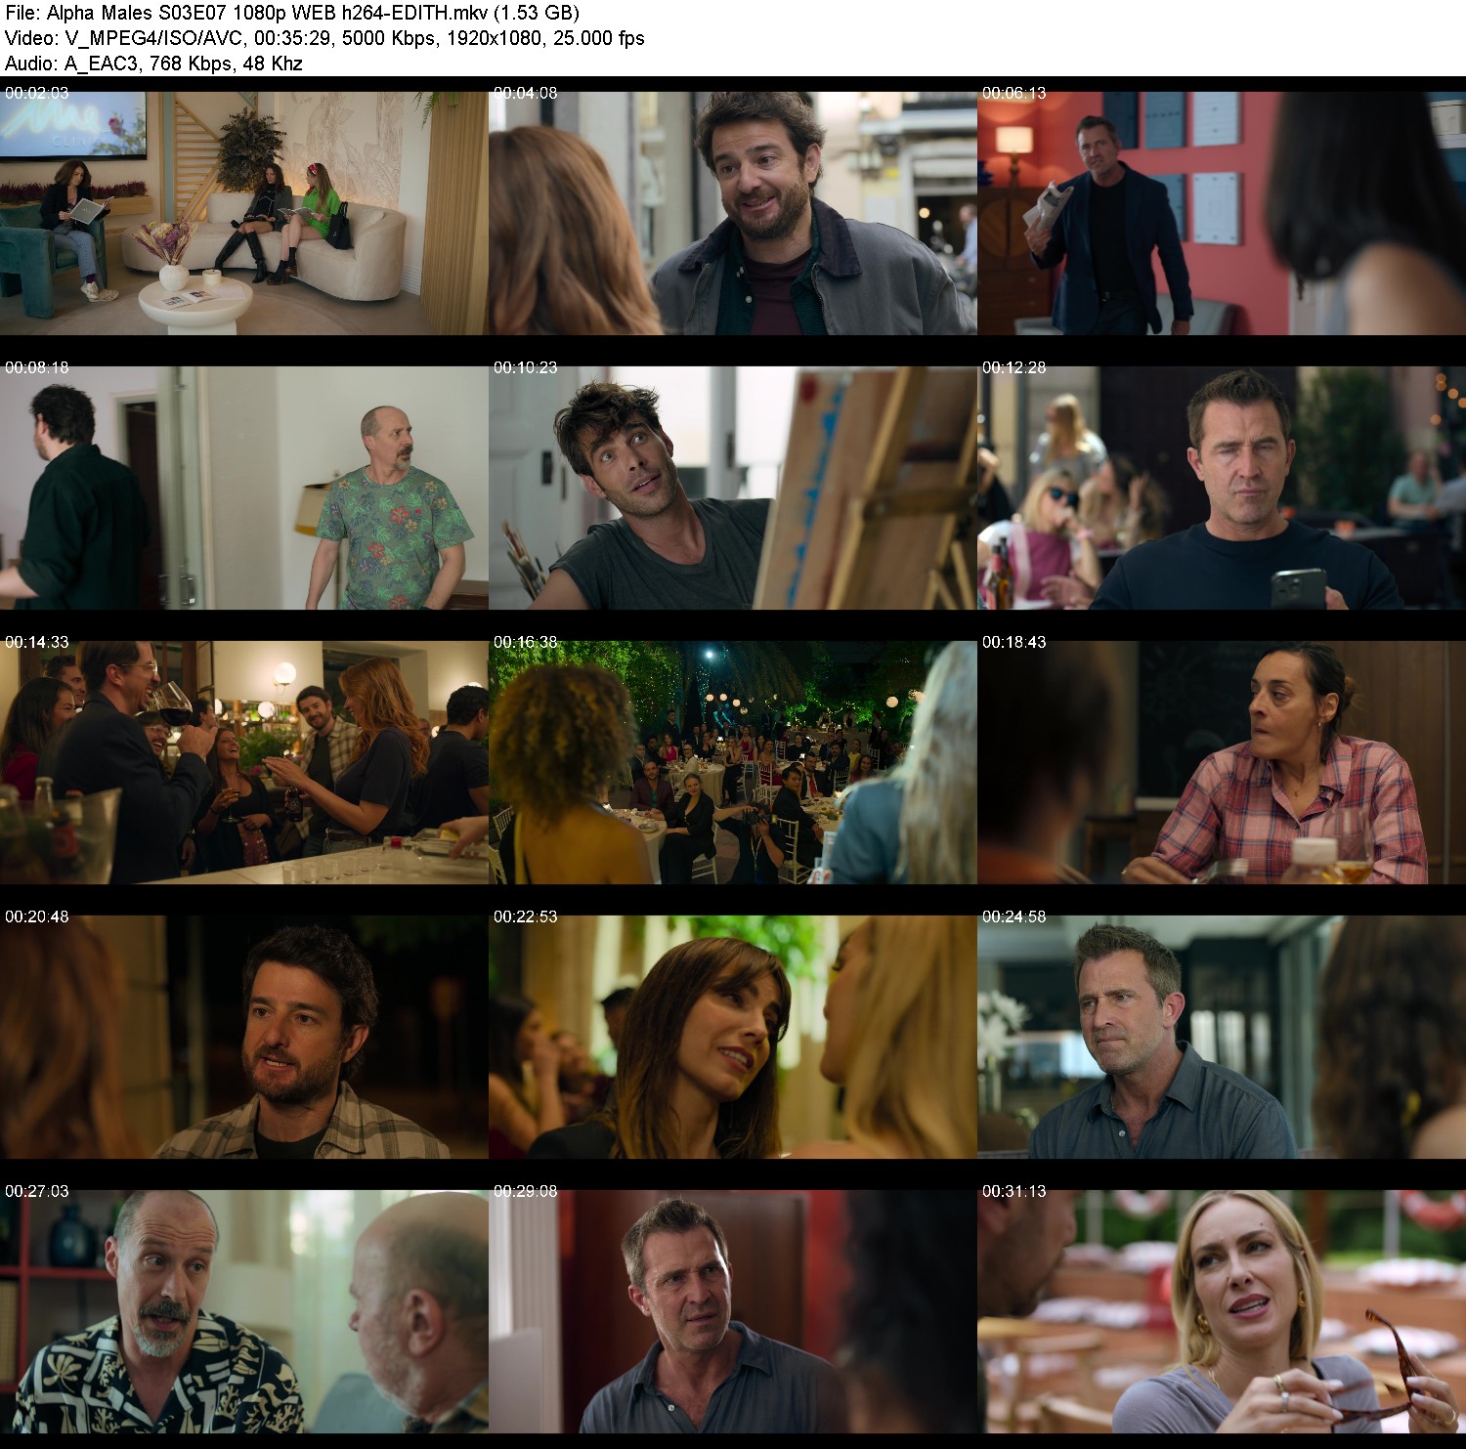This screenshot has width=1466, height=1449.
Task: Choose the thumbnail at 00:31:13
Action: coord(1222,1311)
